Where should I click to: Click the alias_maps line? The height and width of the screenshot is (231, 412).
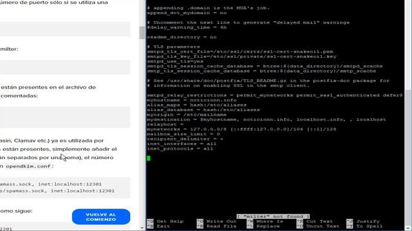coord(197,105)
